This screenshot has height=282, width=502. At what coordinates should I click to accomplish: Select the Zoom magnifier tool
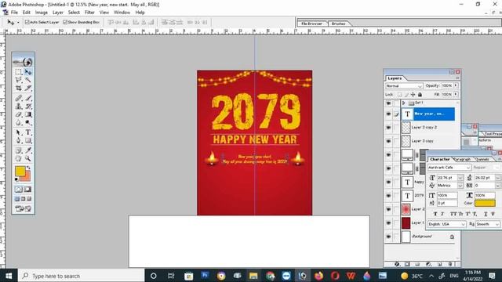(x=28, y=158)
